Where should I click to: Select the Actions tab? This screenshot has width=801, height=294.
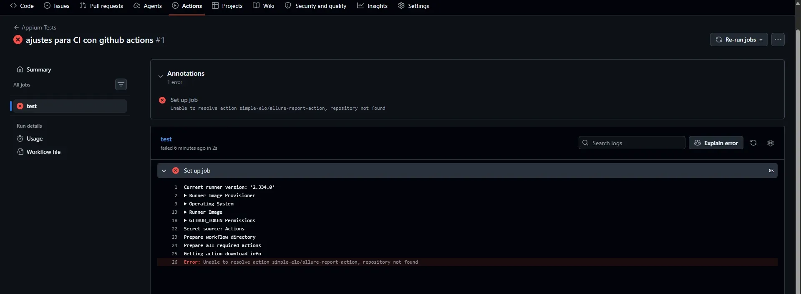(x=187, y=6)
